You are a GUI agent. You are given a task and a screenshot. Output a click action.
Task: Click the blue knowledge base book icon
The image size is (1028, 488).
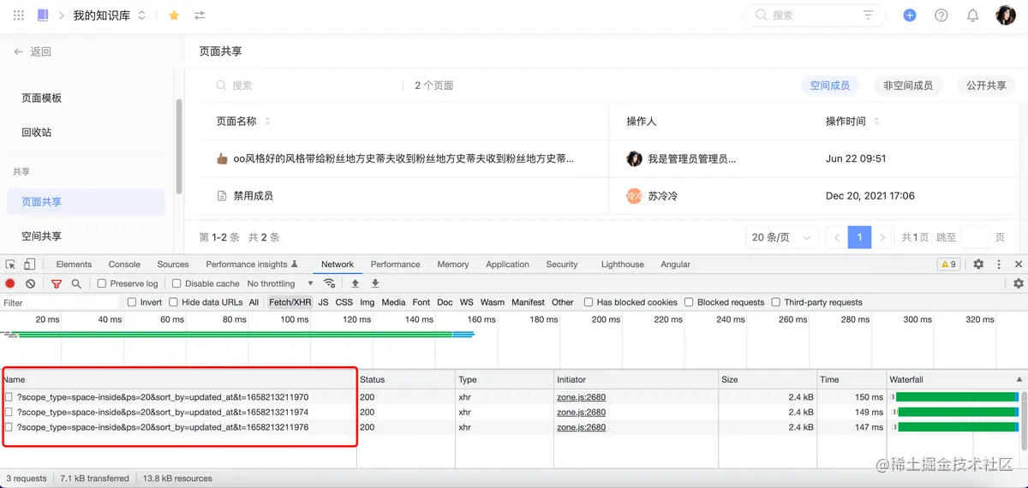[x=44, y=15]
